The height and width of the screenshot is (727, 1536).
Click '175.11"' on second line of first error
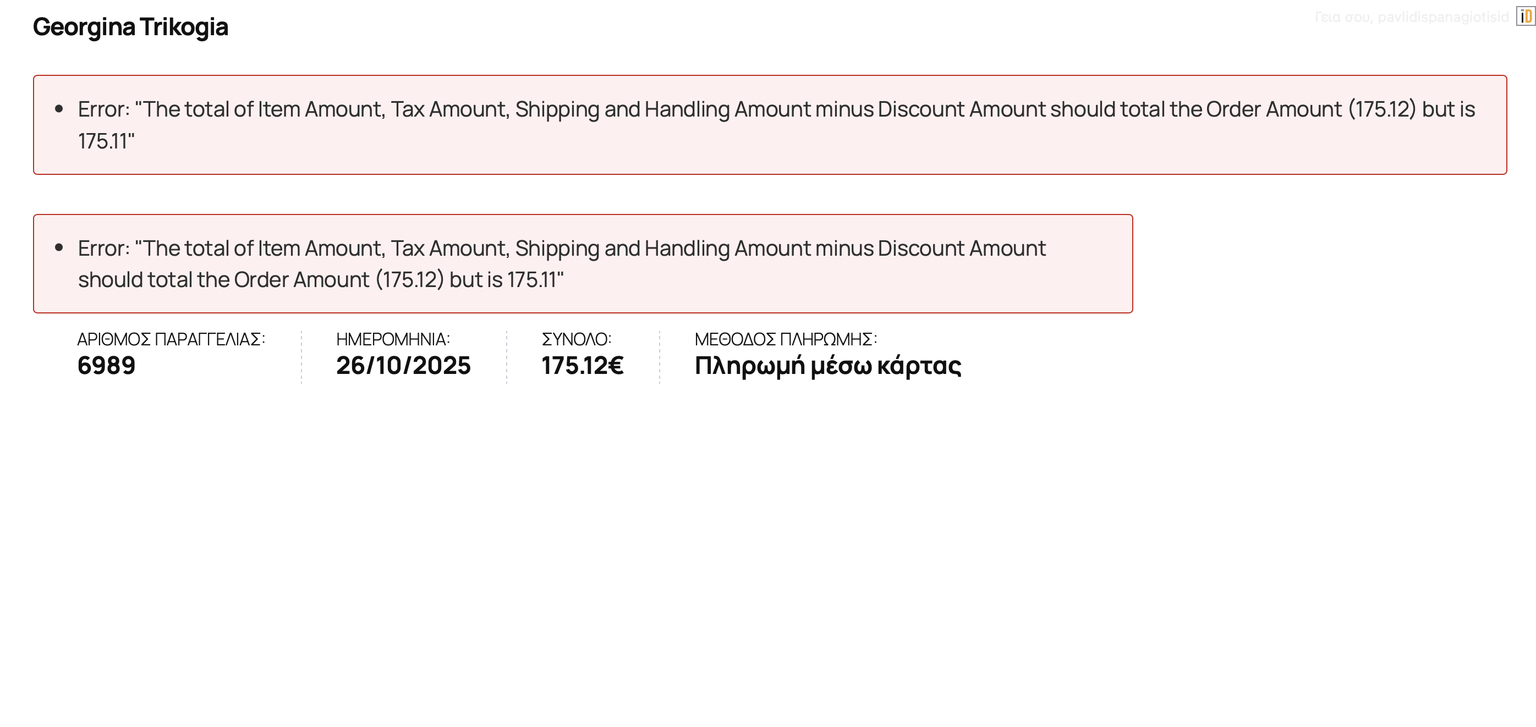click(106, 141)
